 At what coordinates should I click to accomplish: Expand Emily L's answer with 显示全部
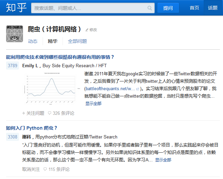coord(93,103)
